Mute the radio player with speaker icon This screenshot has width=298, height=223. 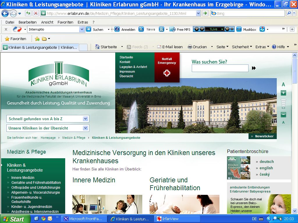click(227, 29)
